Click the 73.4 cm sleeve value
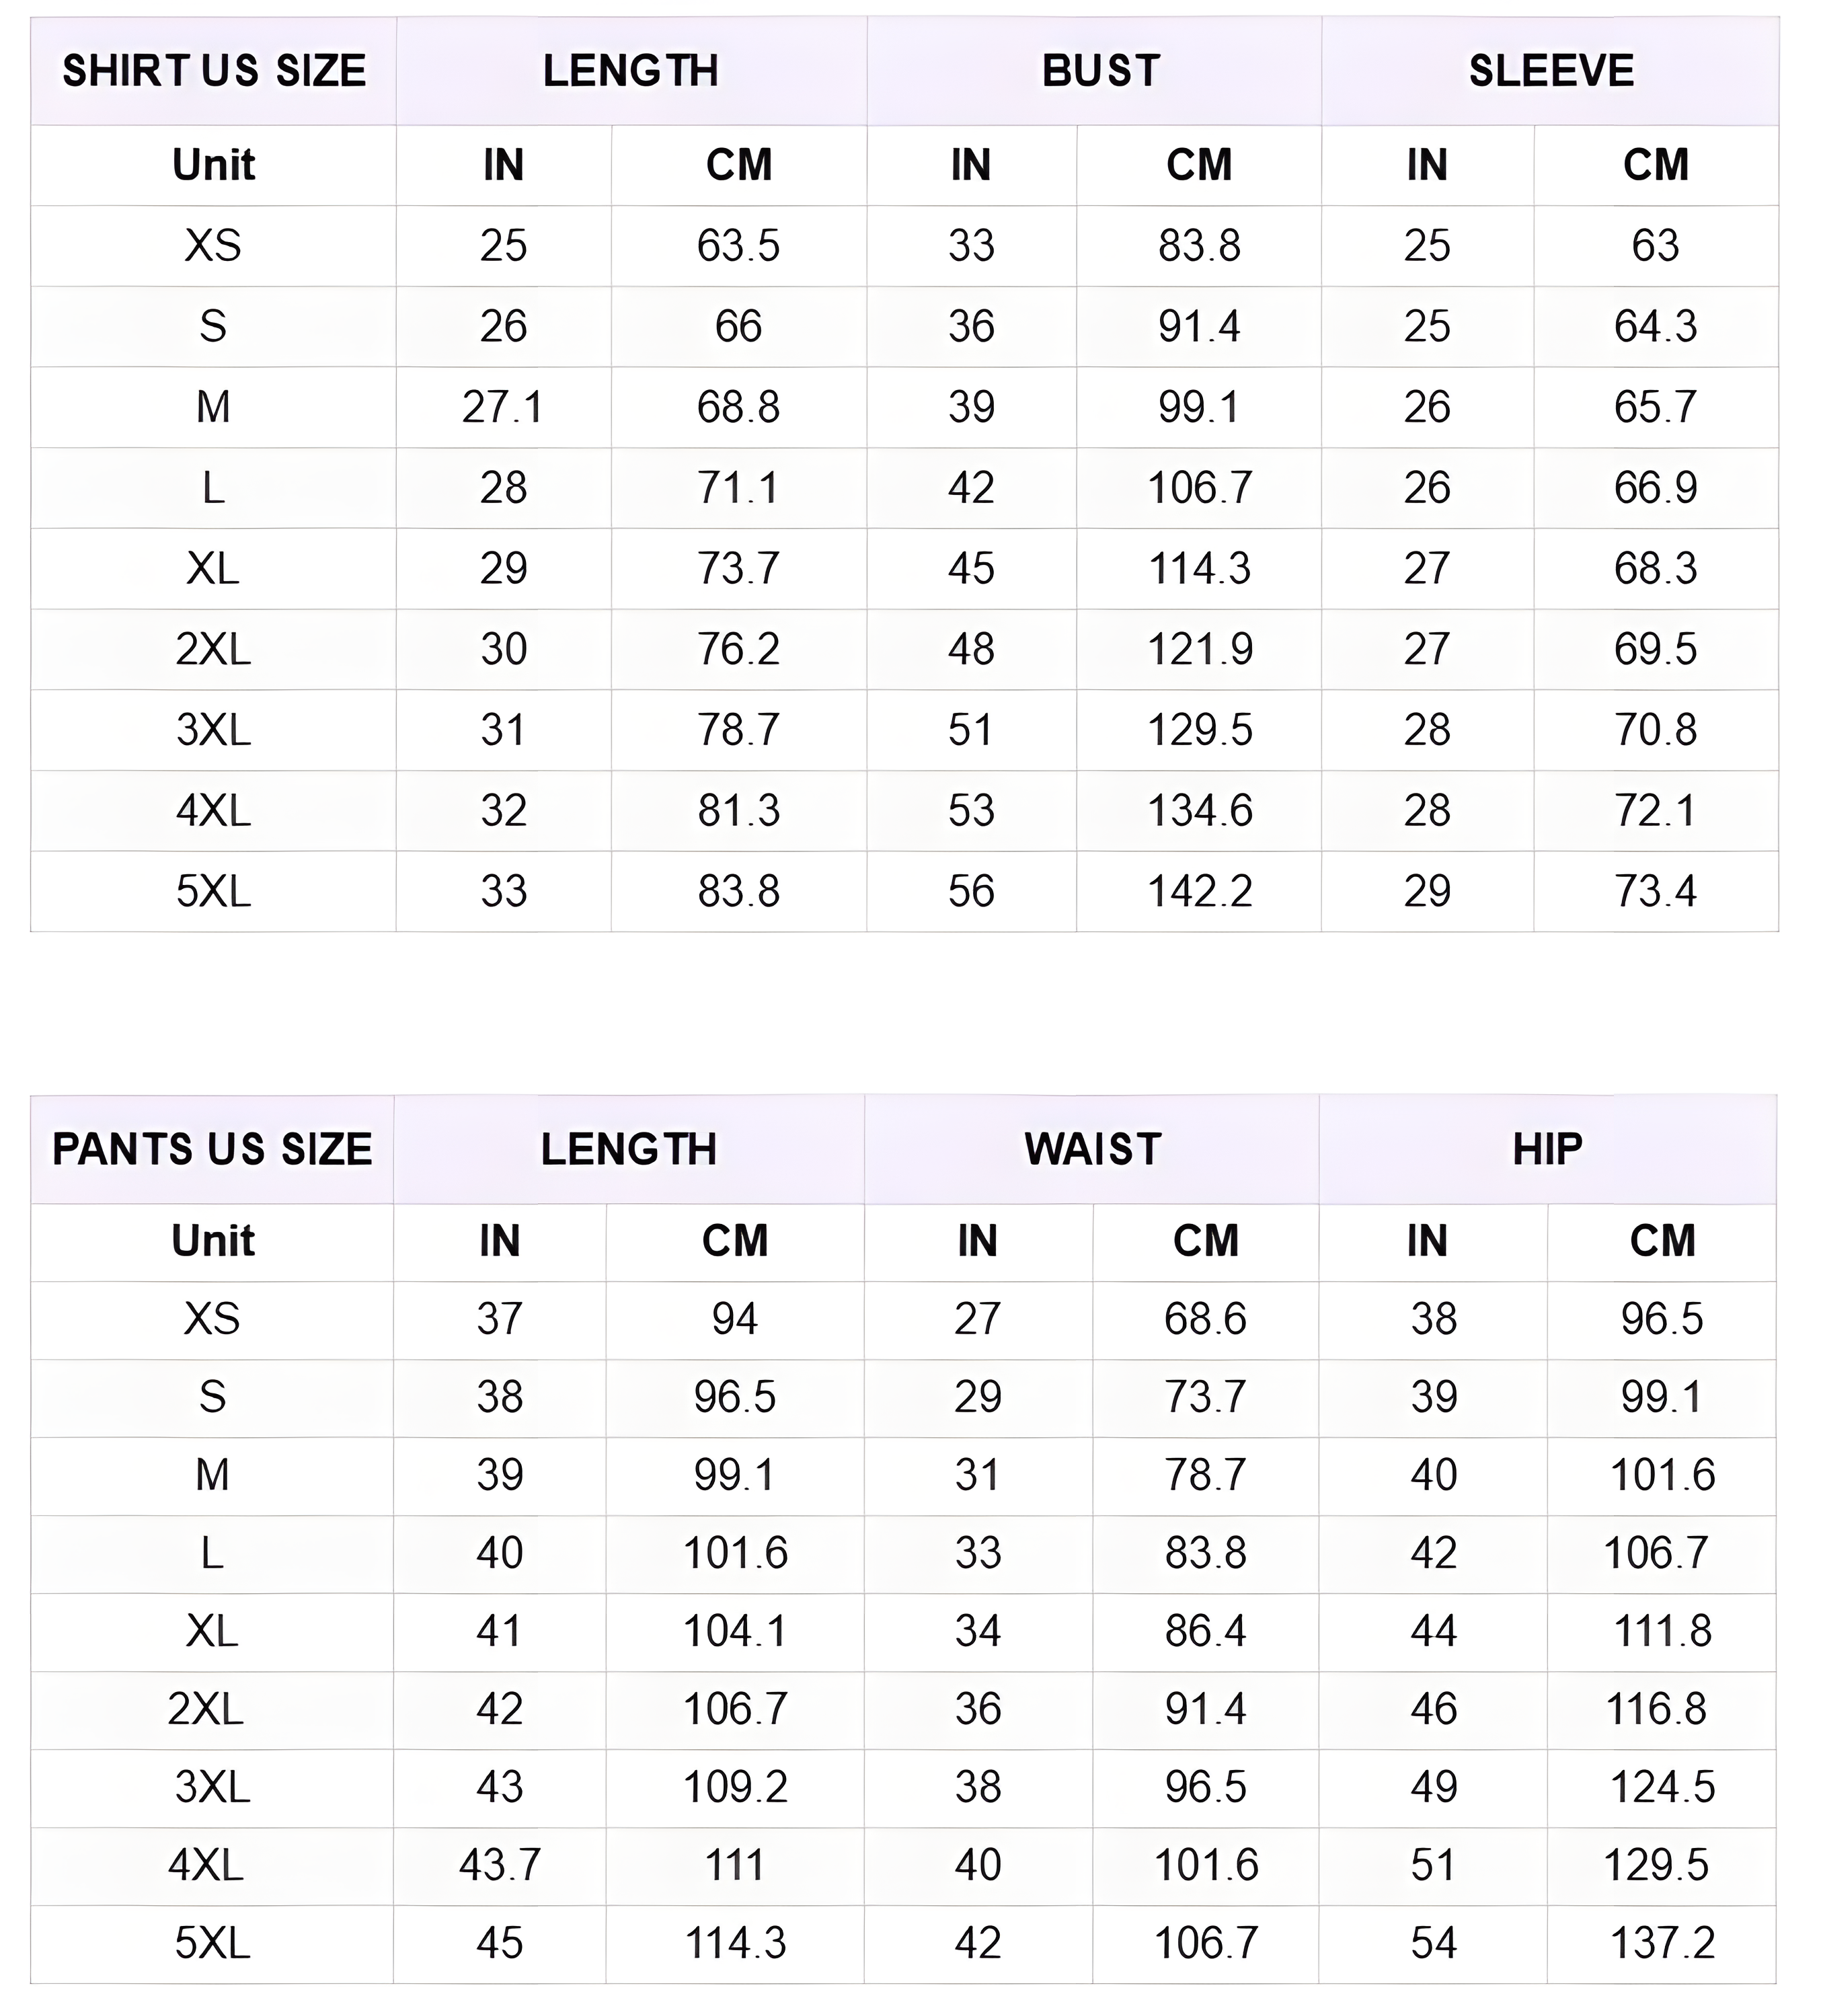The height and width of the screenshot is (2004, 1821). click(x=1655, y=892)
